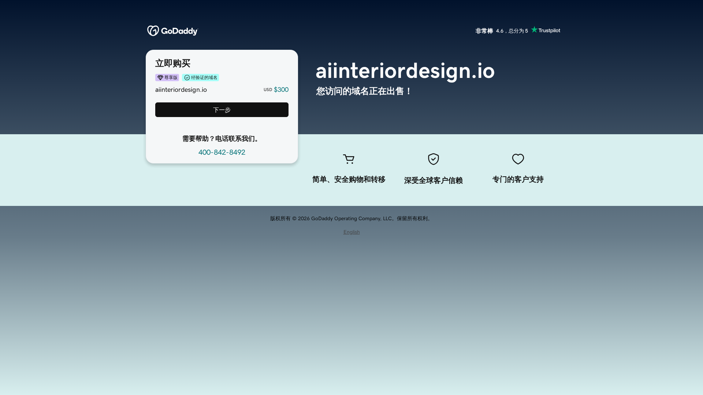The image size is (703, 395).
Task: Click the checkmark icon on the verified domain badge
Action: tap(187, 78)
